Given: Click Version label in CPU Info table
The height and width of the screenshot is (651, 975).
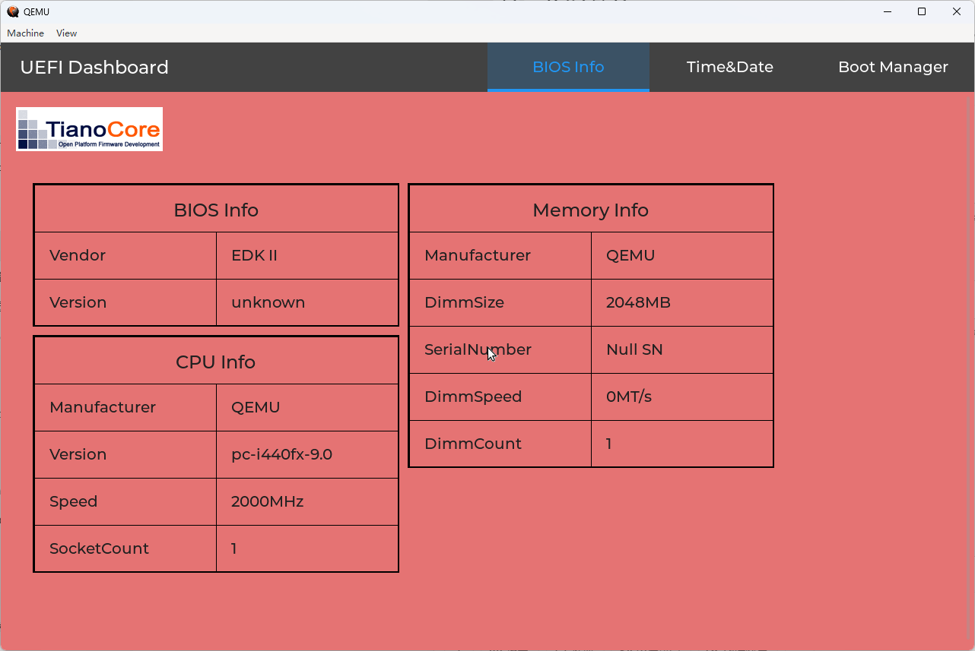Looking at the screenshot, I should tap(78, 454).
